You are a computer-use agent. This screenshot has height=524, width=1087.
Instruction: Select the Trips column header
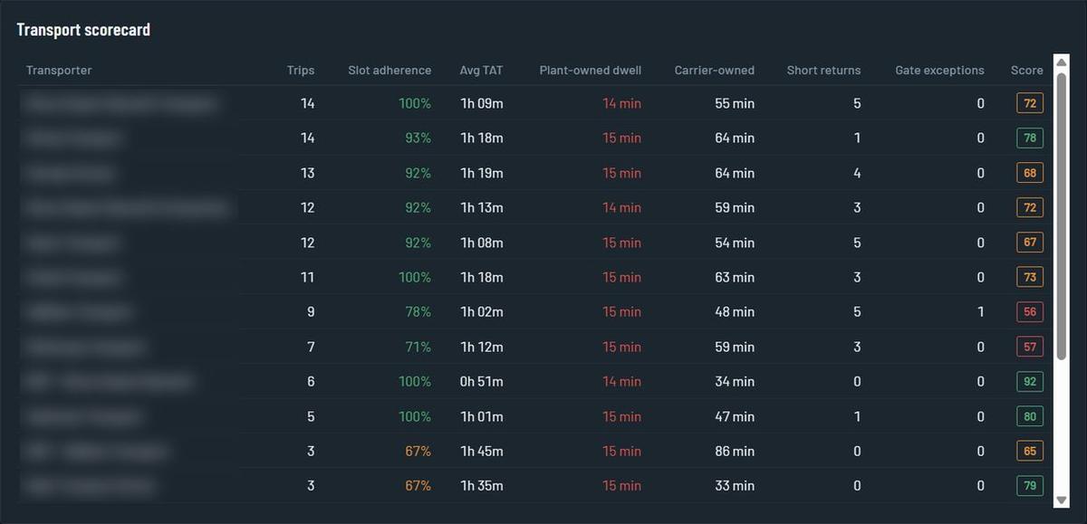coord(301,71)
